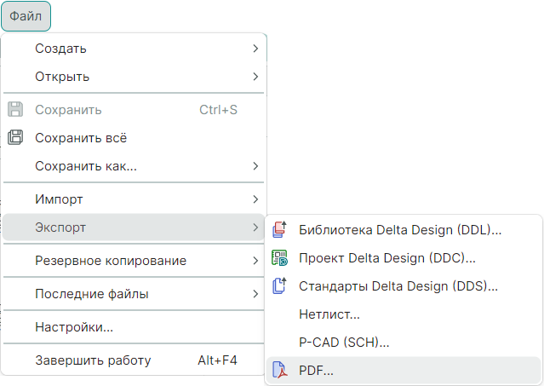Viewport: 544px width, 386px height.
Task: Expand the Импорт submenu arrow
Action: [x=255, y=199]
